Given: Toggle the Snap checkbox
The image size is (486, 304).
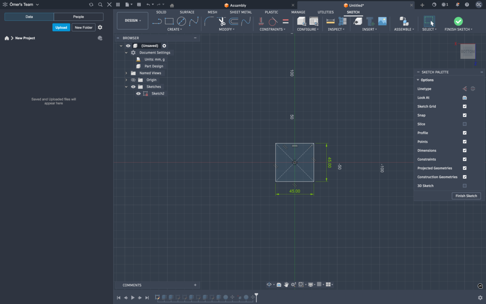Looking at the screenshot, I should click(x=464, y=115).
